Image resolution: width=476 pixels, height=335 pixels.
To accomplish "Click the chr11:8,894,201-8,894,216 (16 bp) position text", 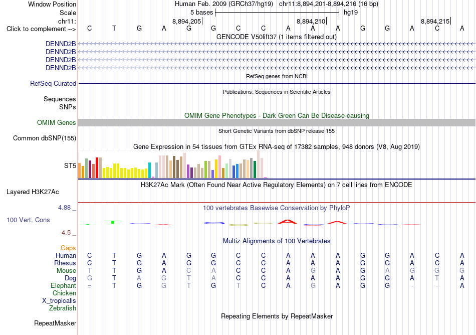I will pyautogui.click(x=329, y=4).
